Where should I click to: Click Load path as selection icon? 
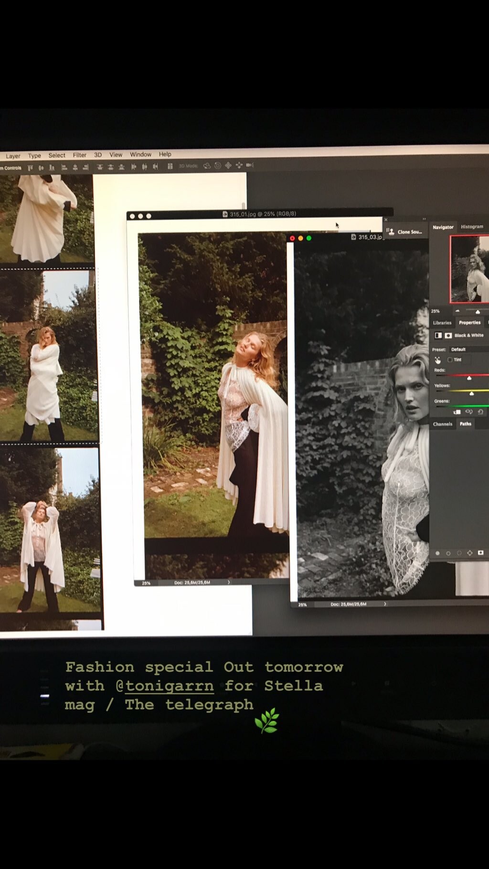[459, 553]
